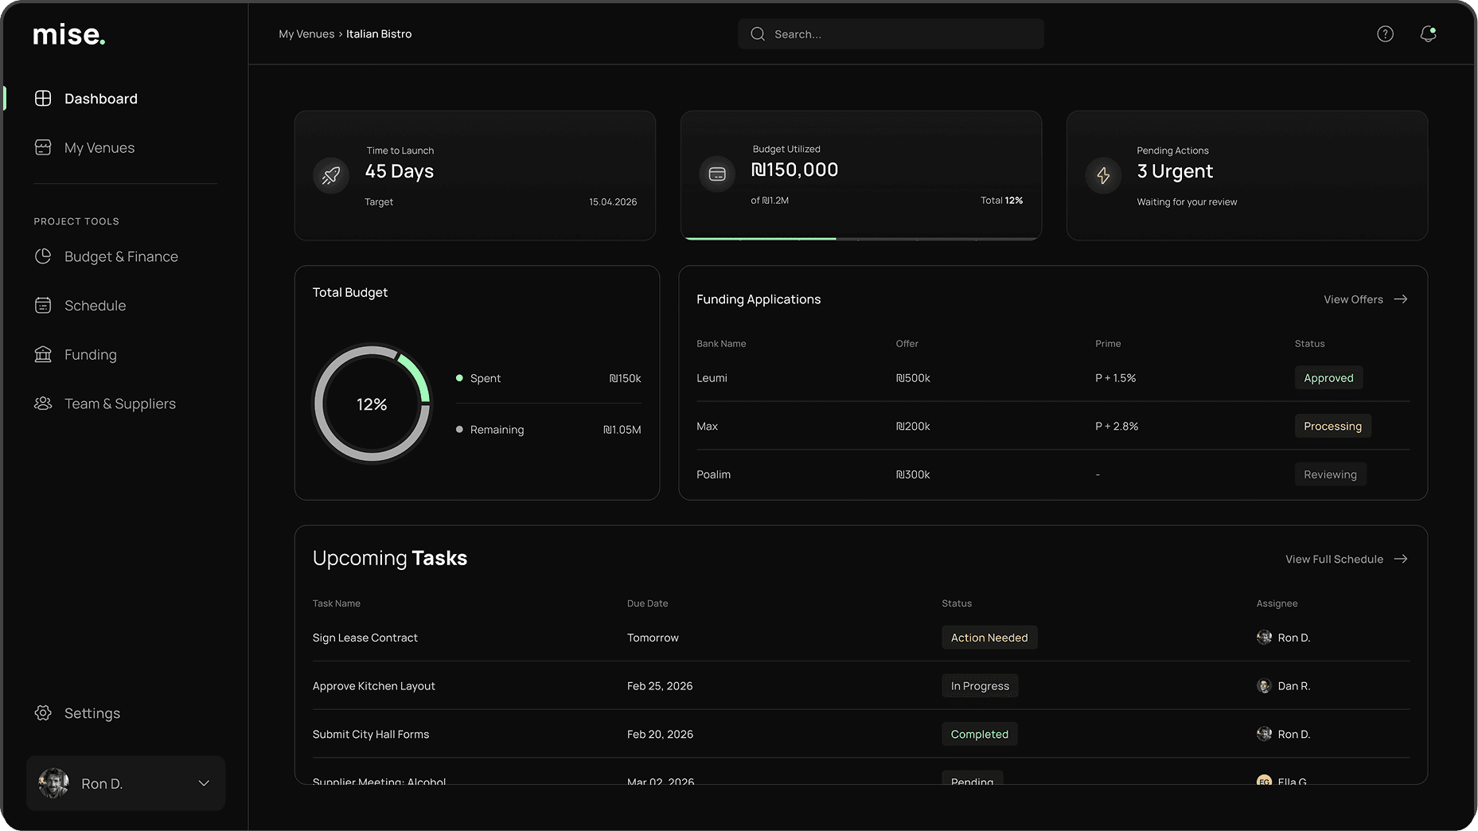Click the Feb 25, 2026 due date

click(x=660, y=686)
